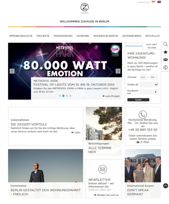The width and height of the screenshot is (169, 204).
Task: Click the phone icon in consultation box
Action: coord(143,115)
